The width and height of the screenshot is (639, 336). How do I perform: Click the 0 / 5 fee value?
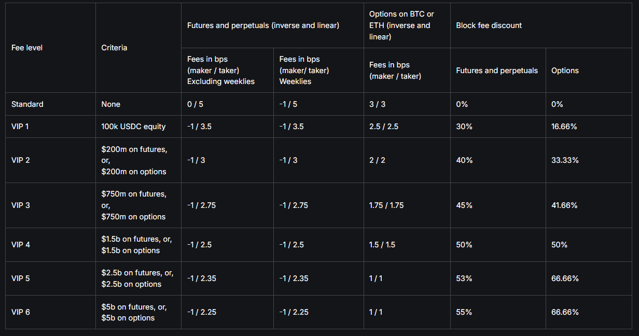196,104
